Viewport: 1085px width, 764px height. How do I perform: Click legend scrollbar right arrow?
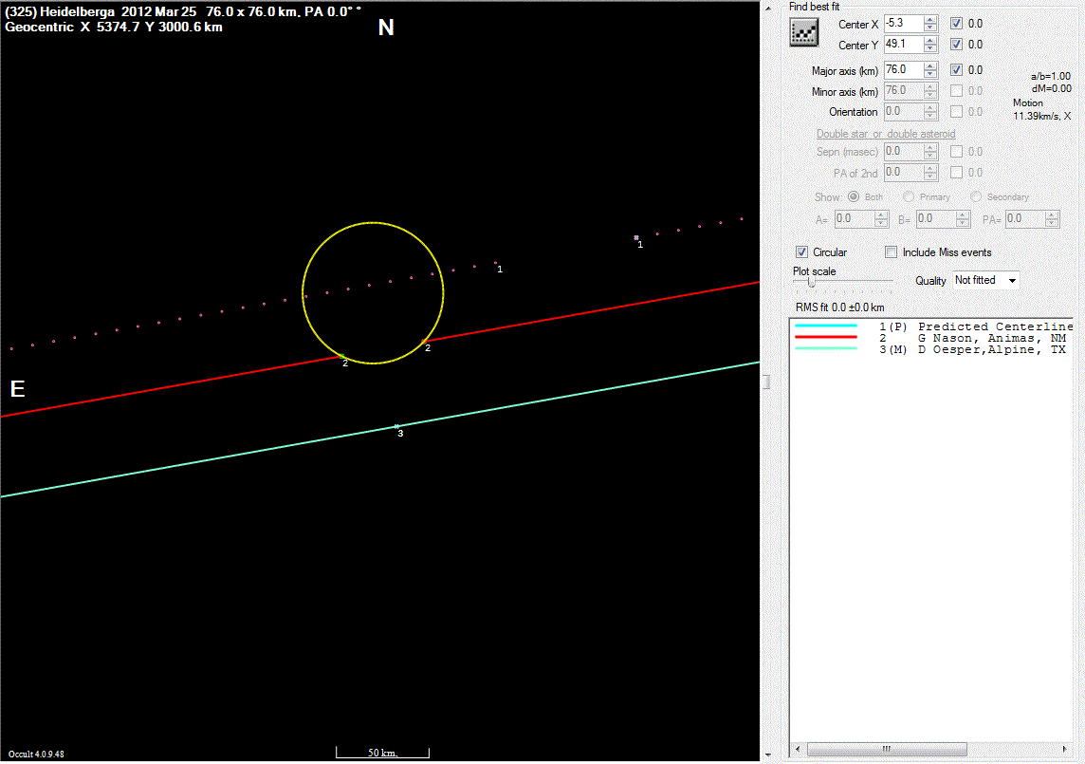(x=1065, y=750)
